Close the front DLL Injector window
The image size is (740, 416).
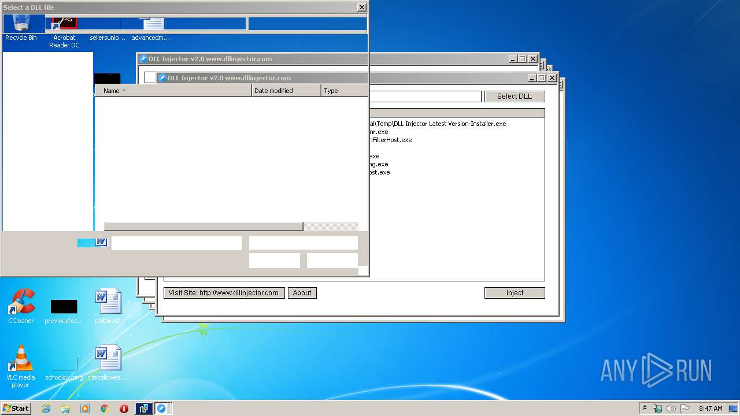552,78
